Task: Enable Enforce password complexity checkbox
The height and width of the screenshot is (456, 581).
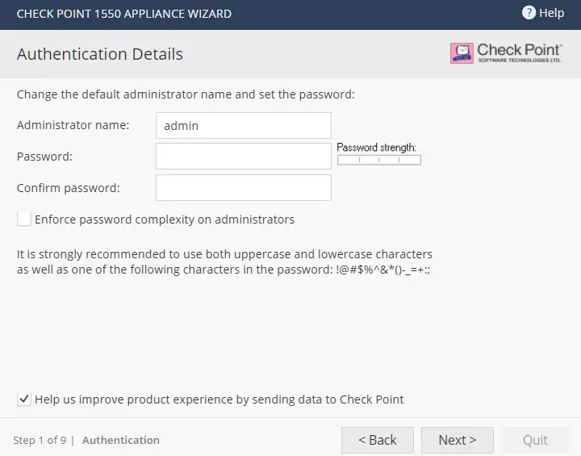Action: tap(24, 219)
